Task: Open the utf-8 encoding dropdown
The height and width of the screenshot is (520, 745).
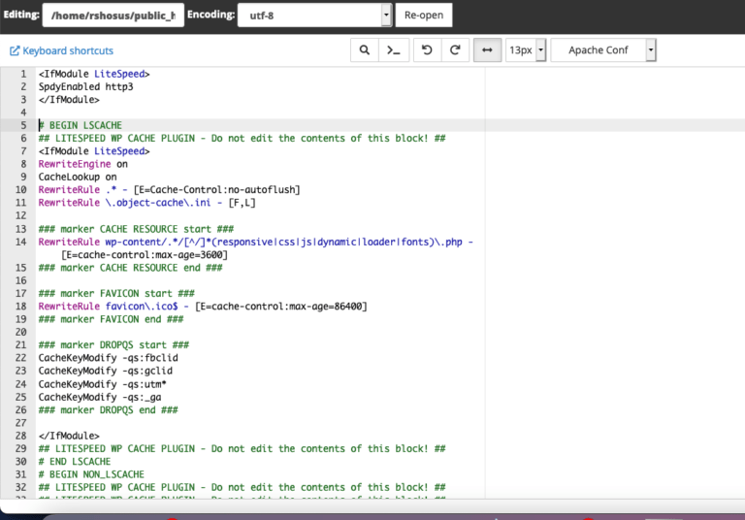Action: pos(314,16)
